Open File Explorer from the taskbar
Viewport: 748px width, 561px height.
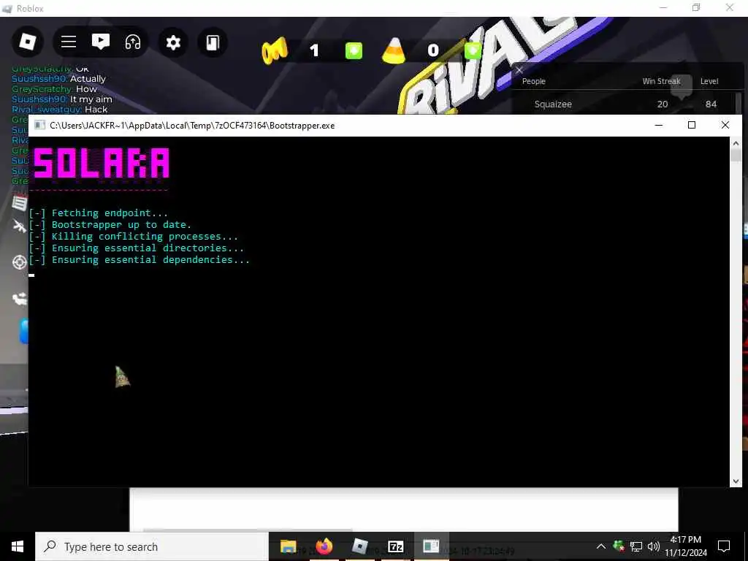[288, 546]
